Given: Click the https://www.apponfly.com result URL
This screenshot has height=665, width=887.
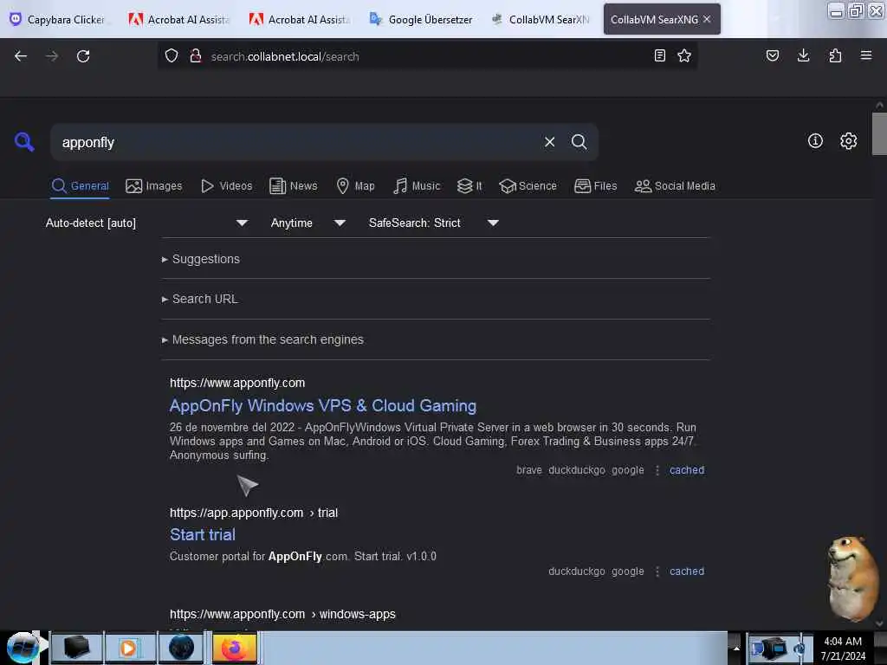Looking at the screenshot, I should click(x=237, y=383).
